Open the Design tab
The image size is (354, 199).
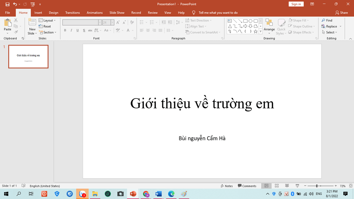(x=53, y=13)
